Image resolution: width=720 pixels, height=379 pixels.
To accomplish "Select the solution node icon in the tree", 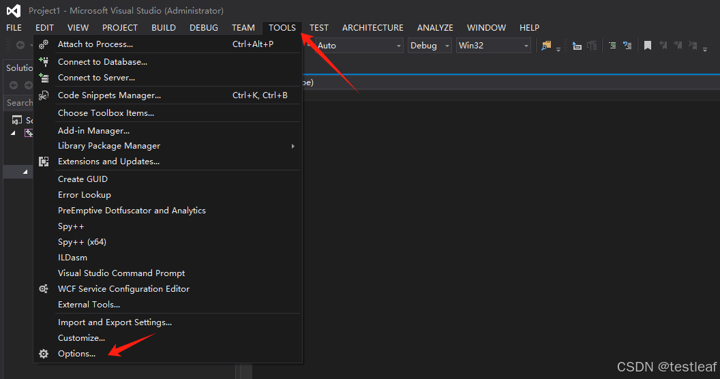I will coord(17,120).
